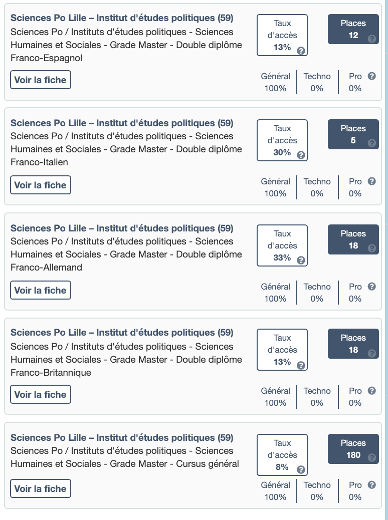The height and width of the screenshot is (520, 388).
Task: Click "Voir la fiche" for Franco-Italien program
Action: coord(41,185)
